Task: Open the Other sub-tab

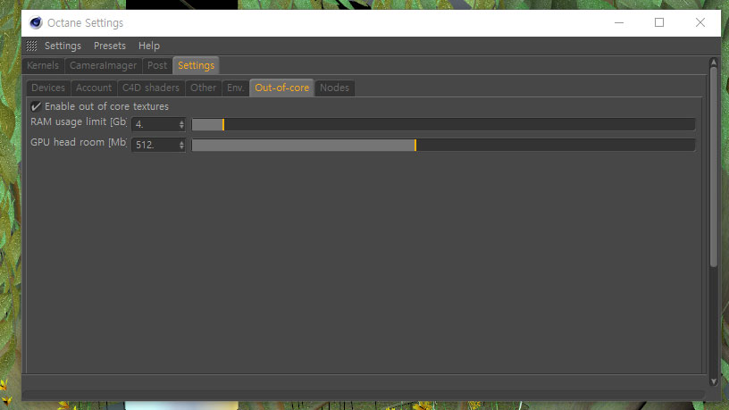Action: (x=203, y=88)
